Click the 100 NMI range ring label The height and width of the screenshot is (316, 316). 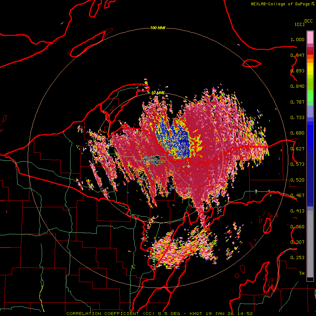tap(158, 28)
